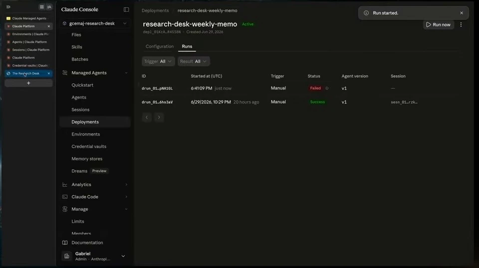Open Documentation link in sidebar
The height and width of the screenshot is (268, 479).
[87, 243]
